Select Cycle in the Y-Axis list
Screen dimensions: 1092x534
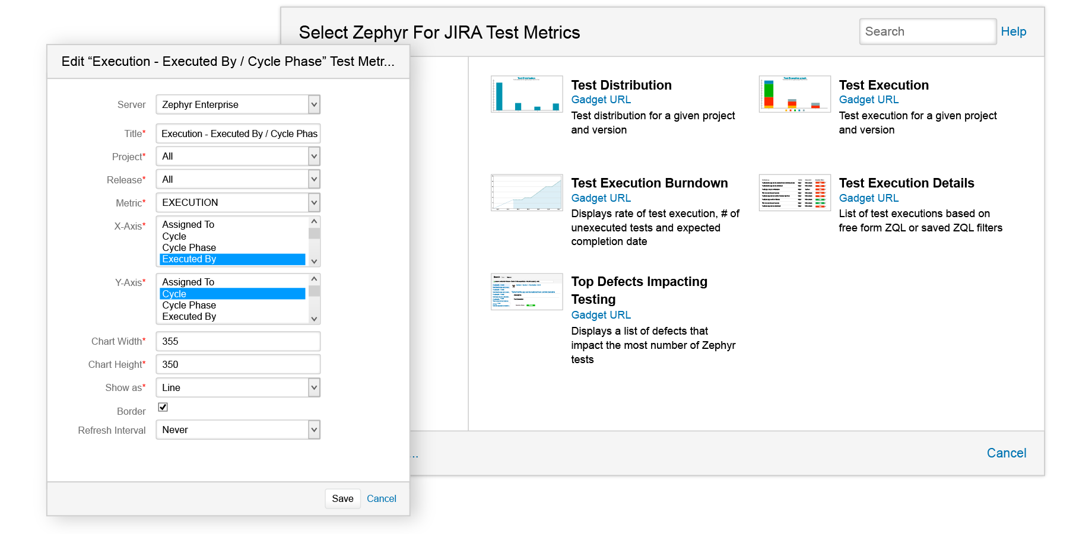(233, 294)
